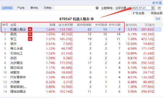Select the 智能驾驶(... theme row

[81, 87]
